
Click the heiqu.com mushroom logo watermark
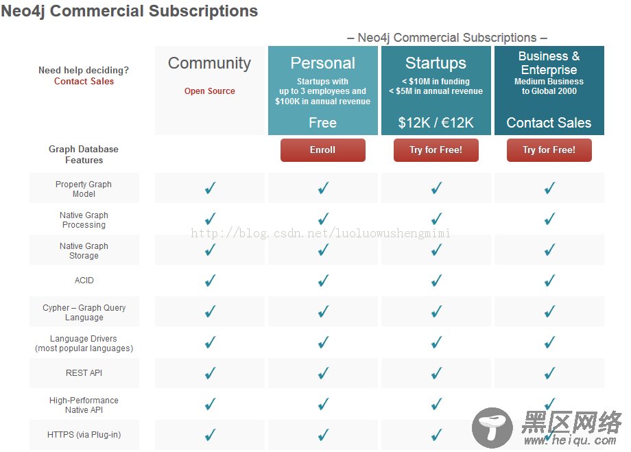point(492,427)
